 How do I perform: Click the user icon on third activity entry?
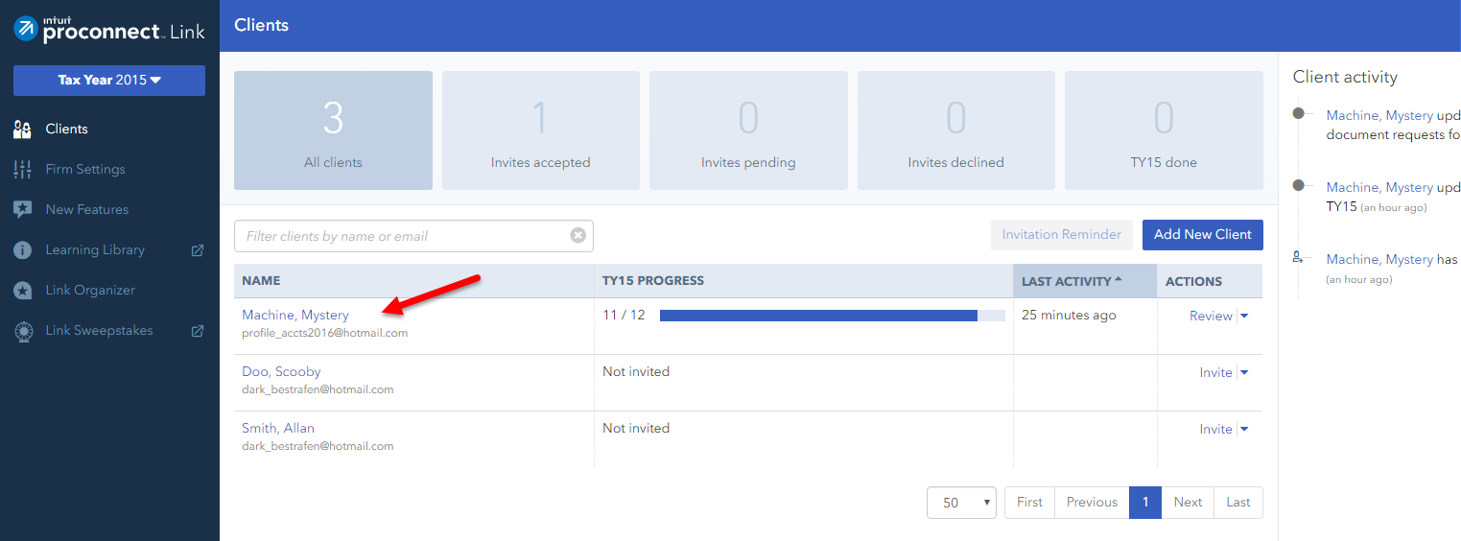coord(1298,257)
